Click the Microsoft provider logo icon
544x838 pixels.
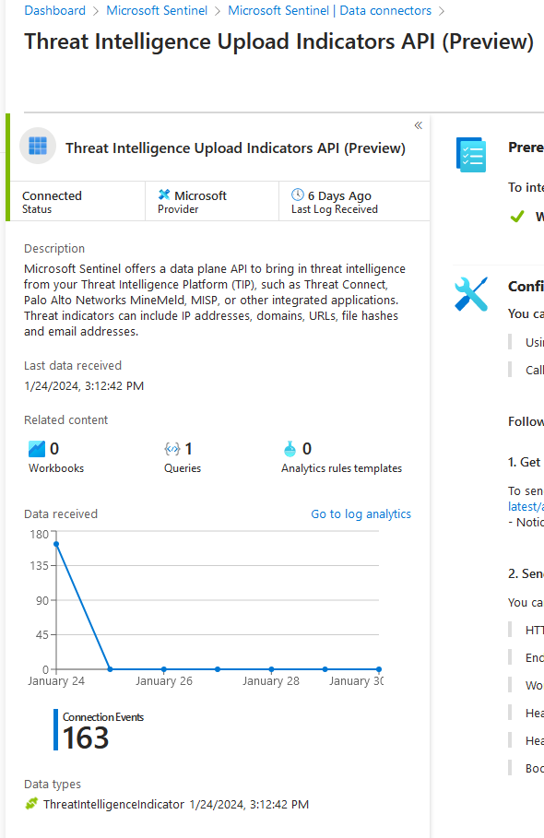(x=164, y=195)
